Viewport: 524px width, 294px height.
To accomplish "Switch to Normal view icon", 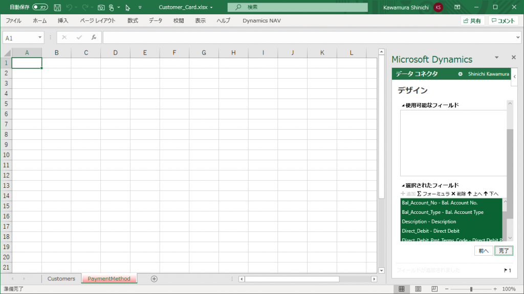I will click(402, 289).
